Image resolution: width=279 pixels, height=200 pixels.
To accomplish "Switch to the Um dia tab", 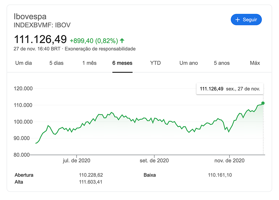I will point(24,63).
